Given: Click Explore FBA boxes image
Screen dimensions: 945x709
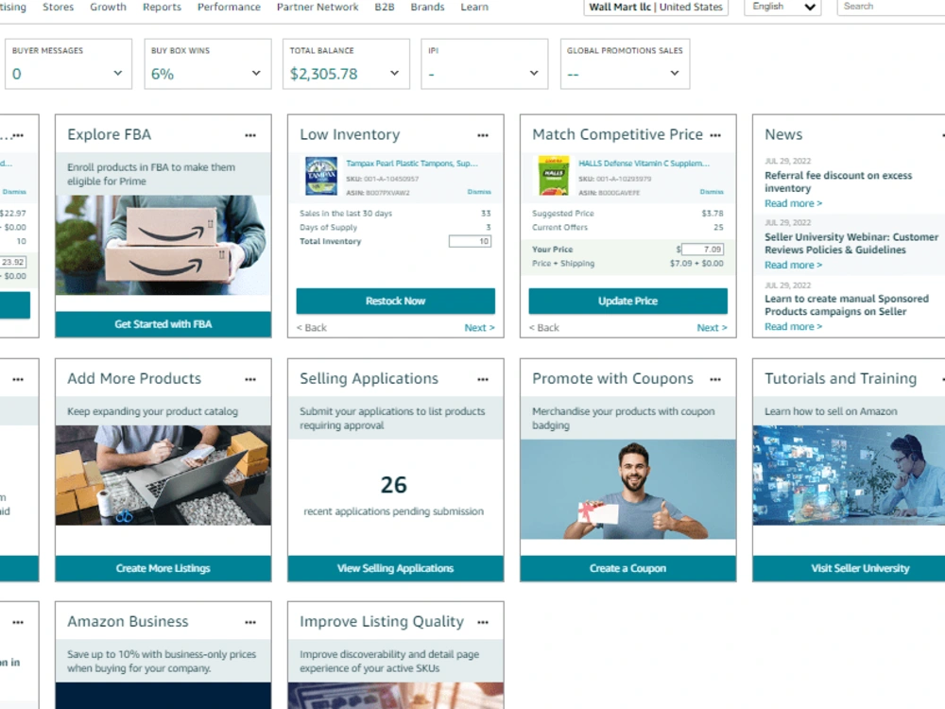Looking at the screenshot, I should coord(163,245).
